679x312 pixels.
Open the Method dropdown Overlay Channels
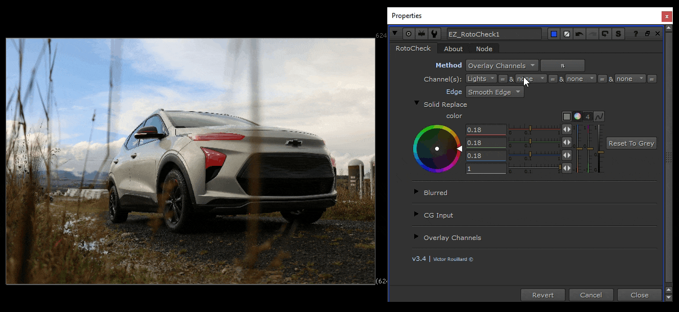(501, 65)
